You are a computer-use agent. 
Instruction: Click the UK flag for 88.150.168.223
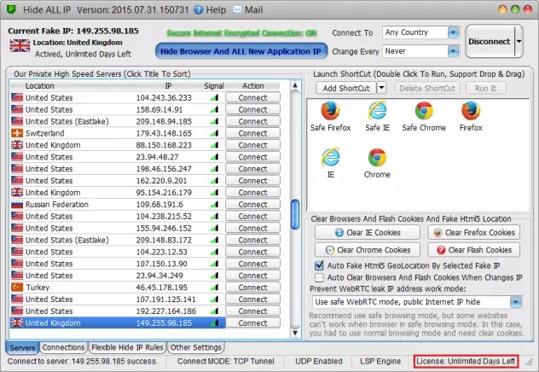[17, 145]
